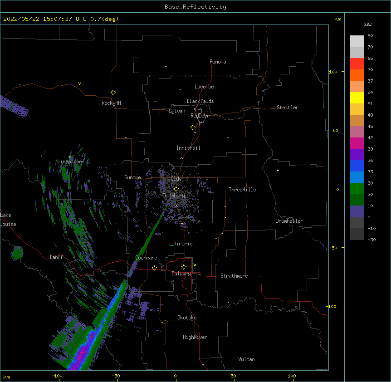Click the yellow diamond marker right of Cochrane label
391x382 pixels.
154,268
